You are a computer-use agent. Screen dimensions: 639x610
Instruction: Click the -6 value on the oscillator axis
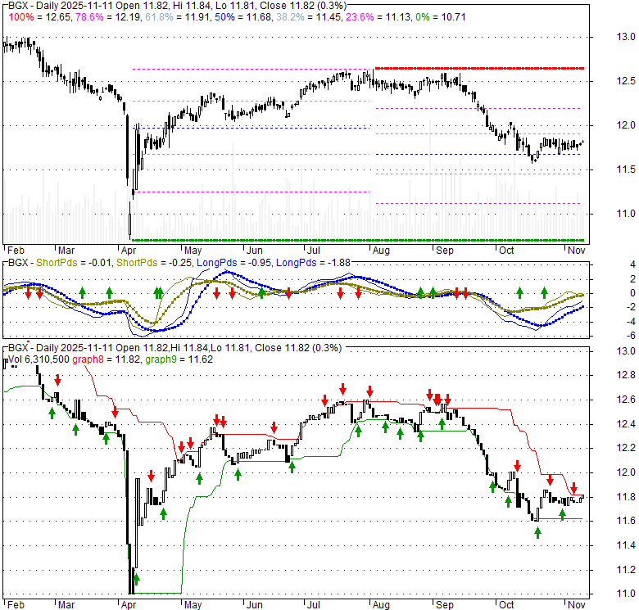tap(631, 336)
